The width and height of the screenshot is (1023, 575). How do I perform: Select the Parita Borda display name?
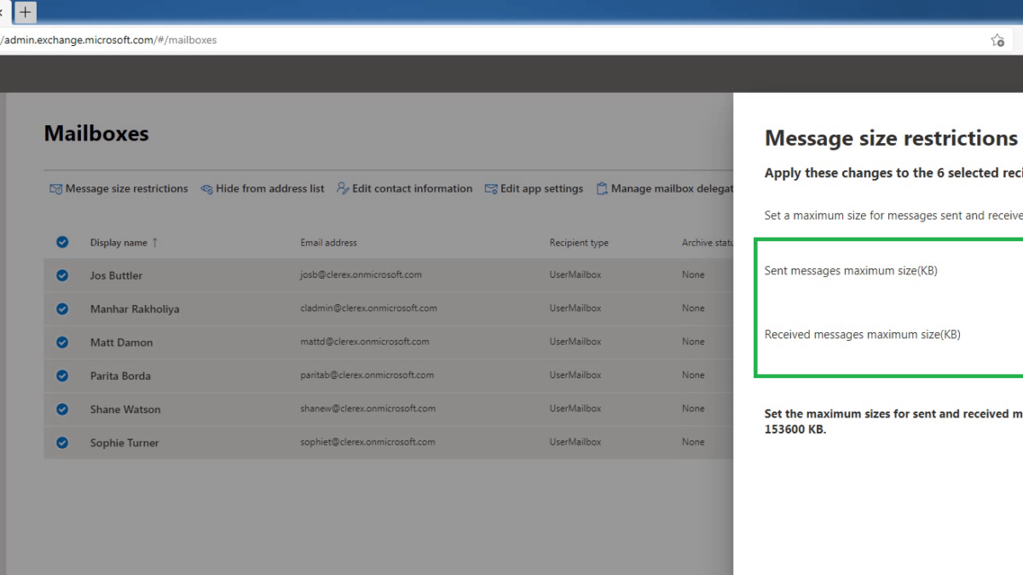pyautogui.click(x=120, y=376)
